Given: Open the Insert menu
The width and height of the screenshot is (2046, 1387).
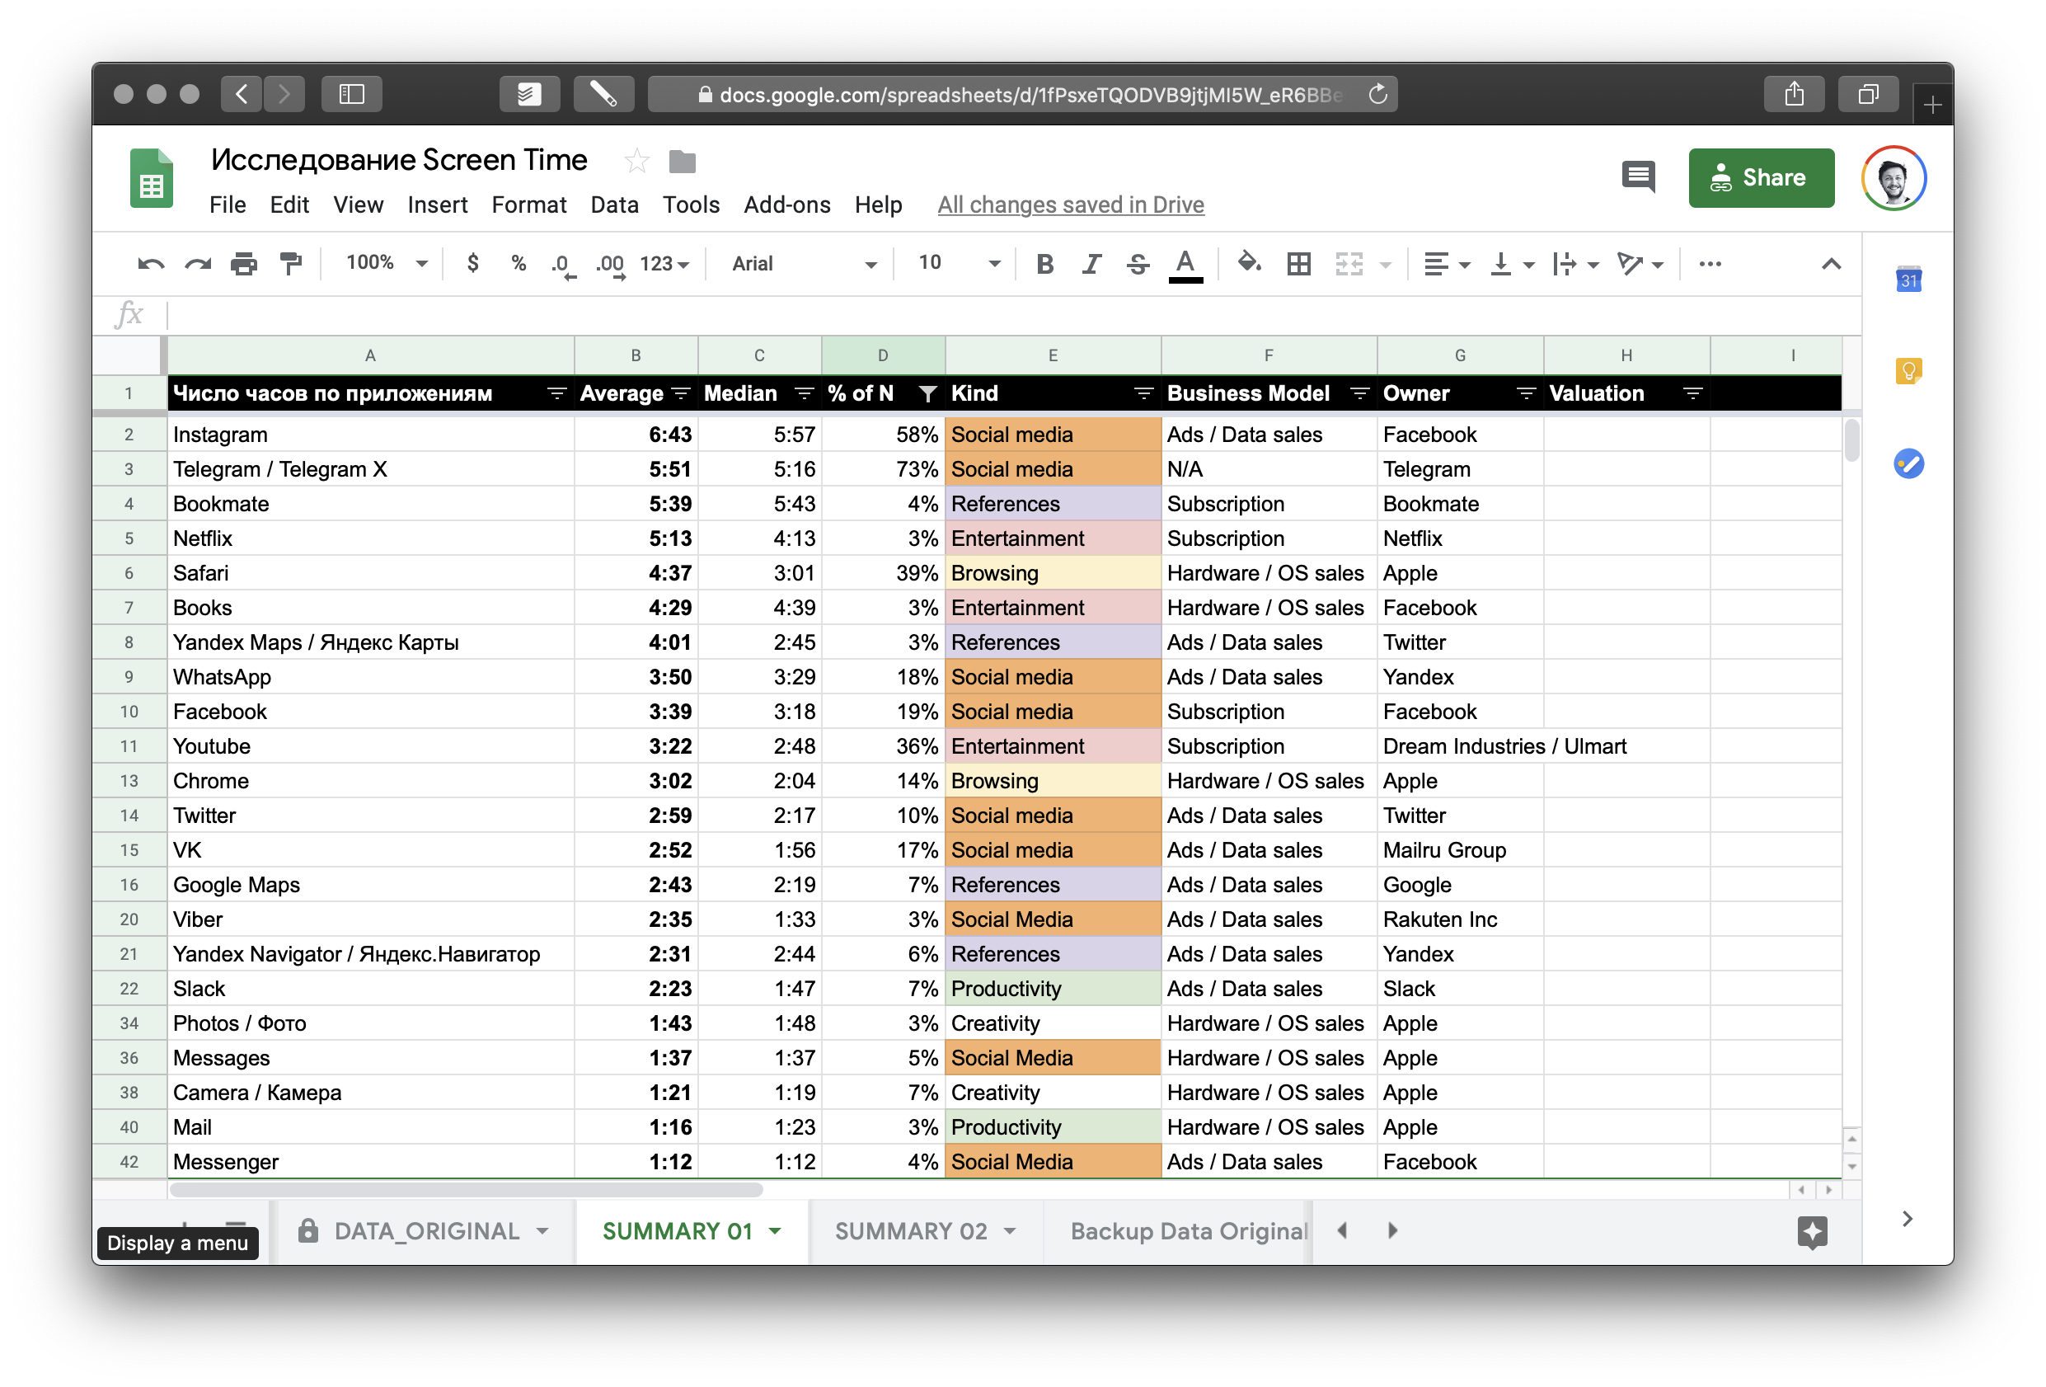Looking at the screenshot, I should point(437,205).
